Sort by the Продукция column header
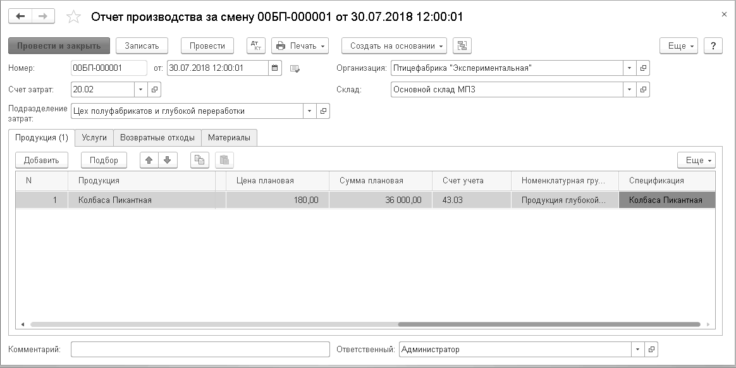Viewport: 736px width, 368px height. 142,181
